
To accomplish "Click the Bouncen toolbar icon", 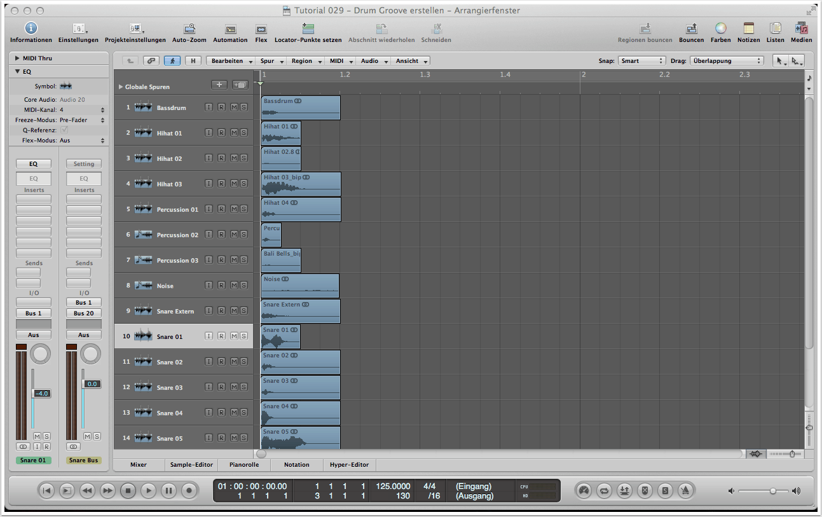I will (x=691, y=29).
